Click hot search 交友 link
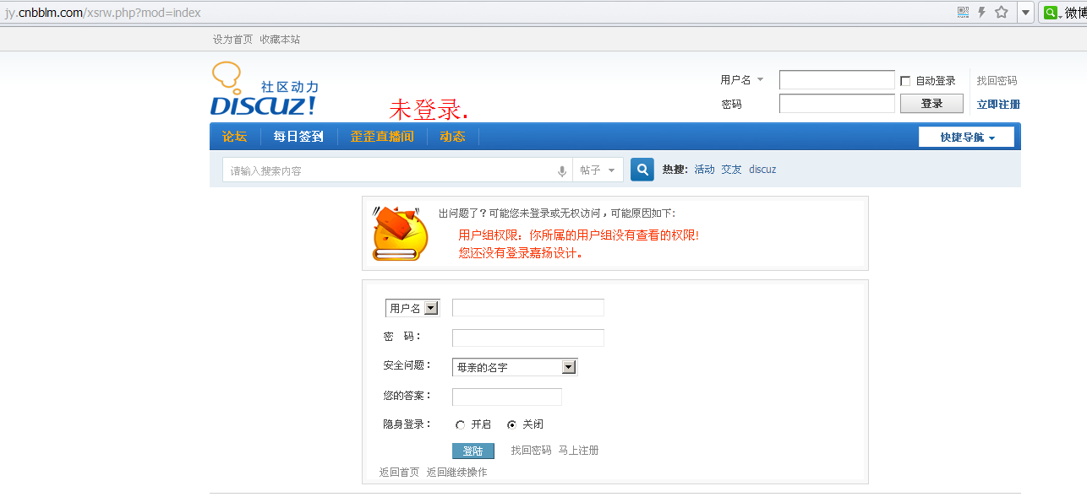The image size is (1087, 497). click(x=731, y=170)
